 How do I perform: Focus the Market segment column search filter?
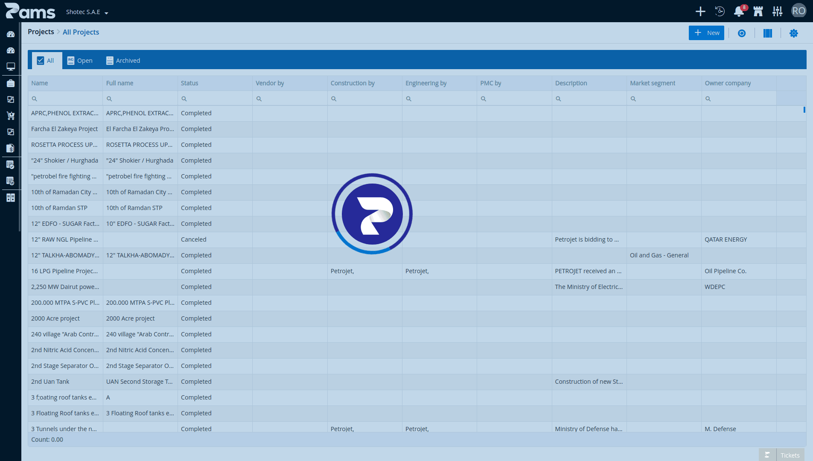664,99
